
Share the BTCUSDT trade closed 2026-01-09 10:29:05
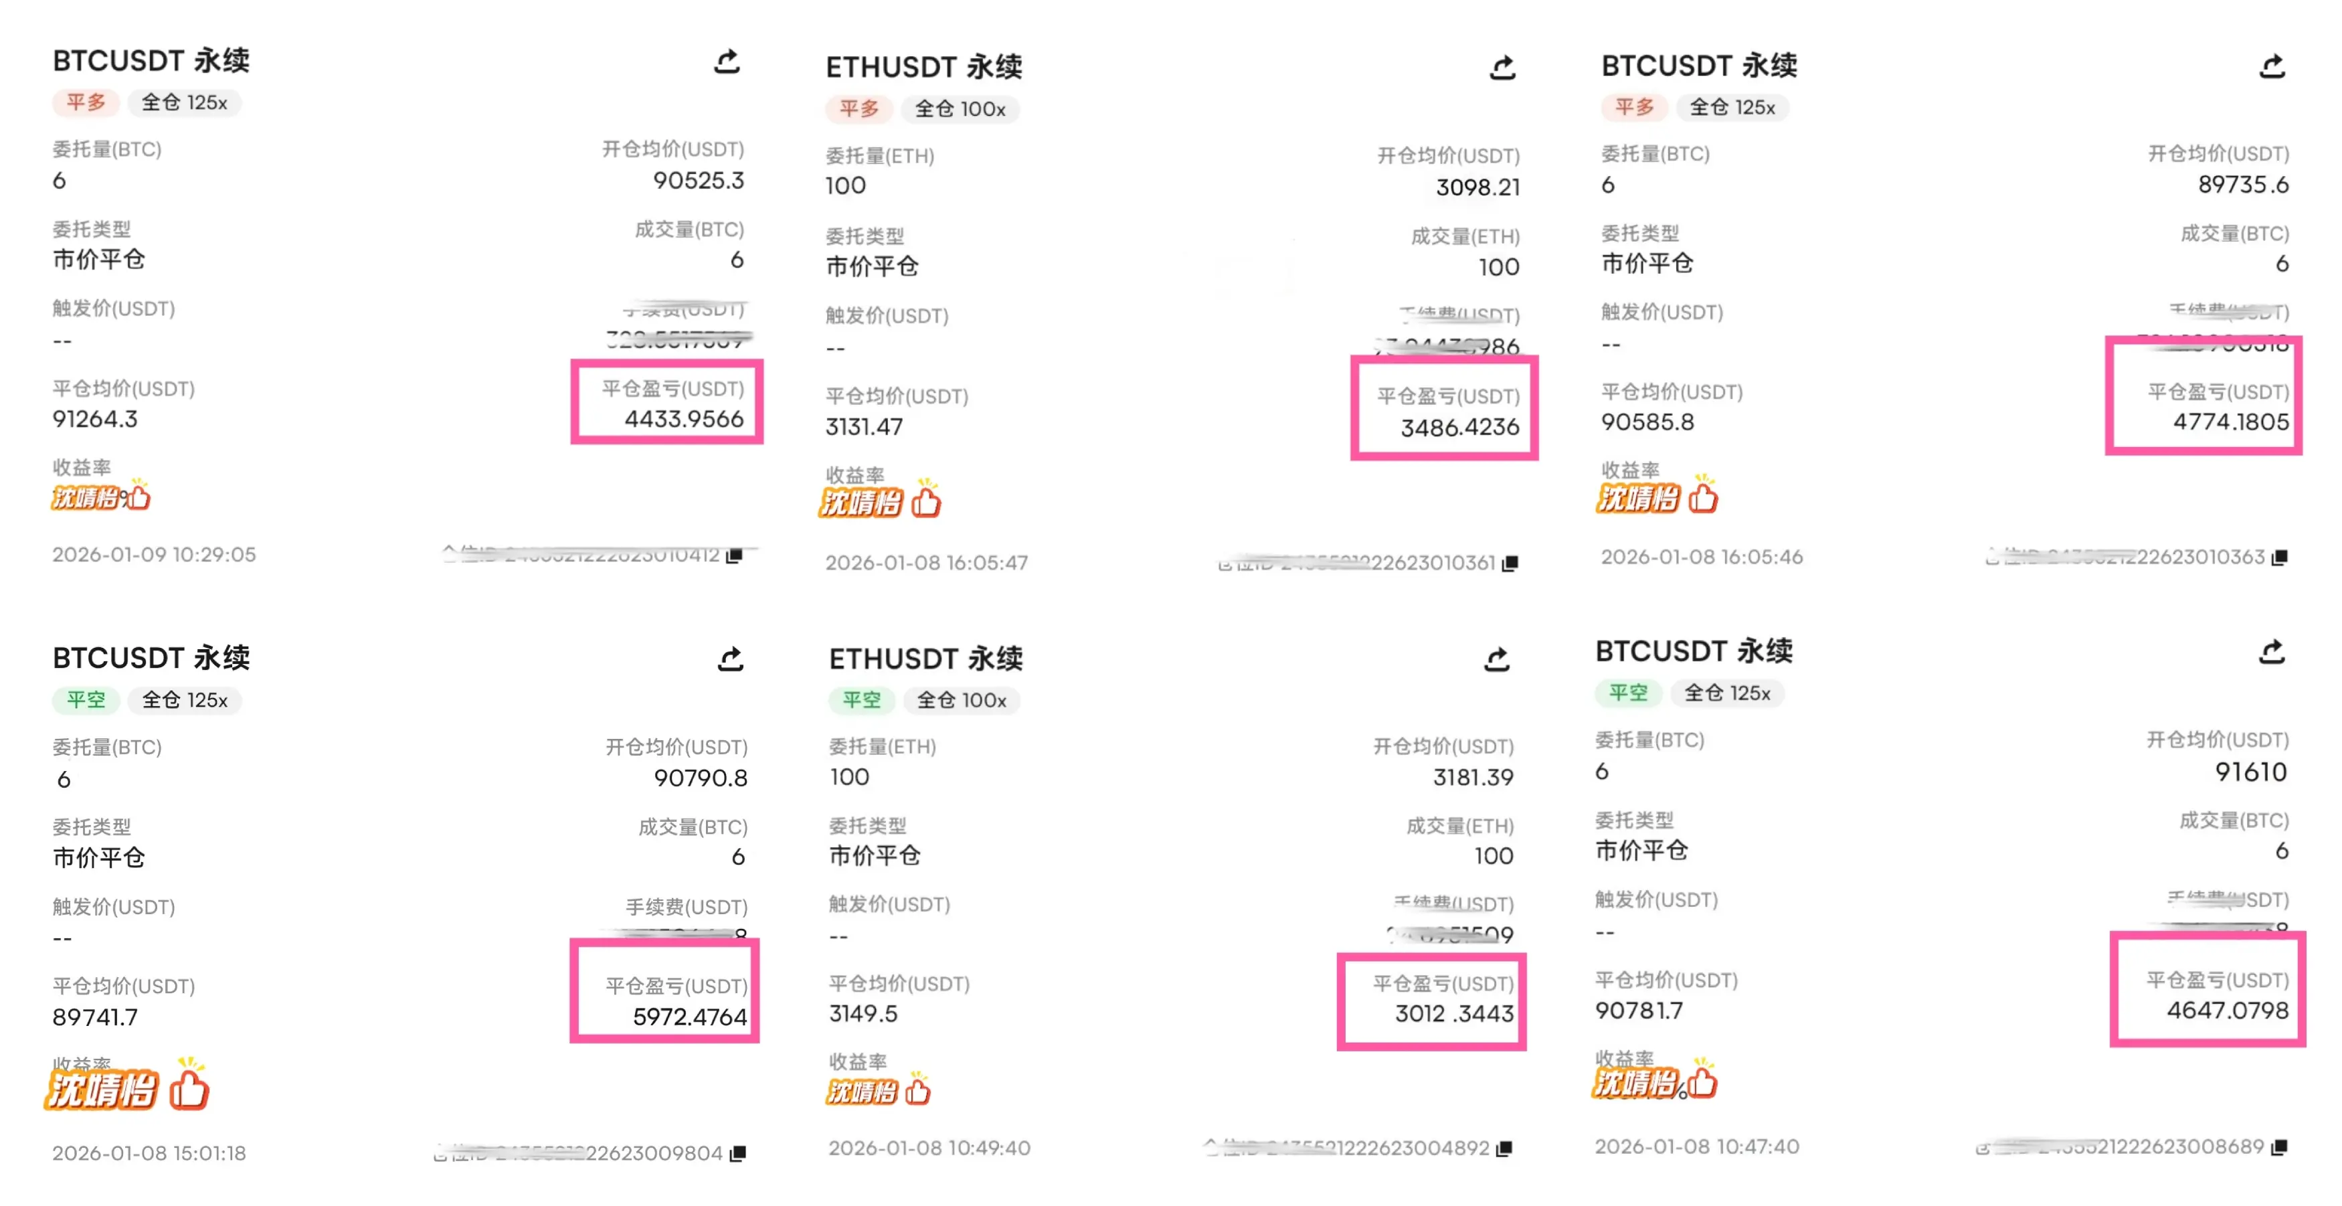tap(727, 62)
